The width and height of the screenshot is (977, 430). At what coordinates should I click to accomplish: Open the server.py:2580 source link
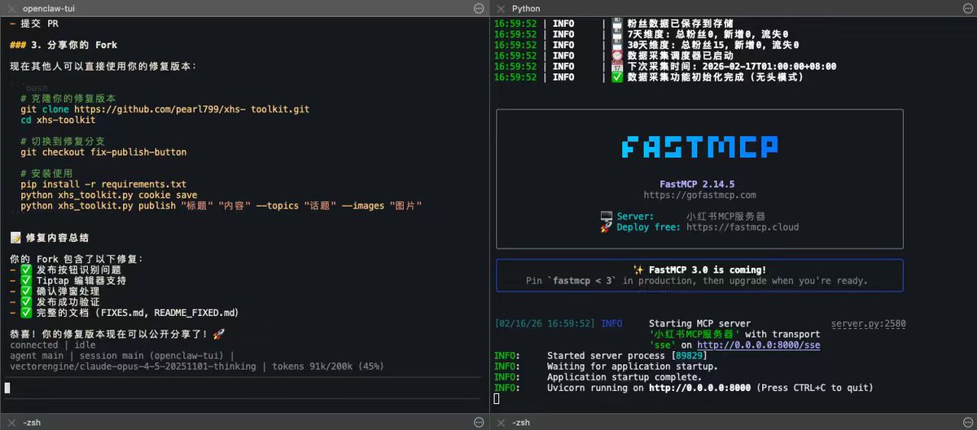[868, 323]
